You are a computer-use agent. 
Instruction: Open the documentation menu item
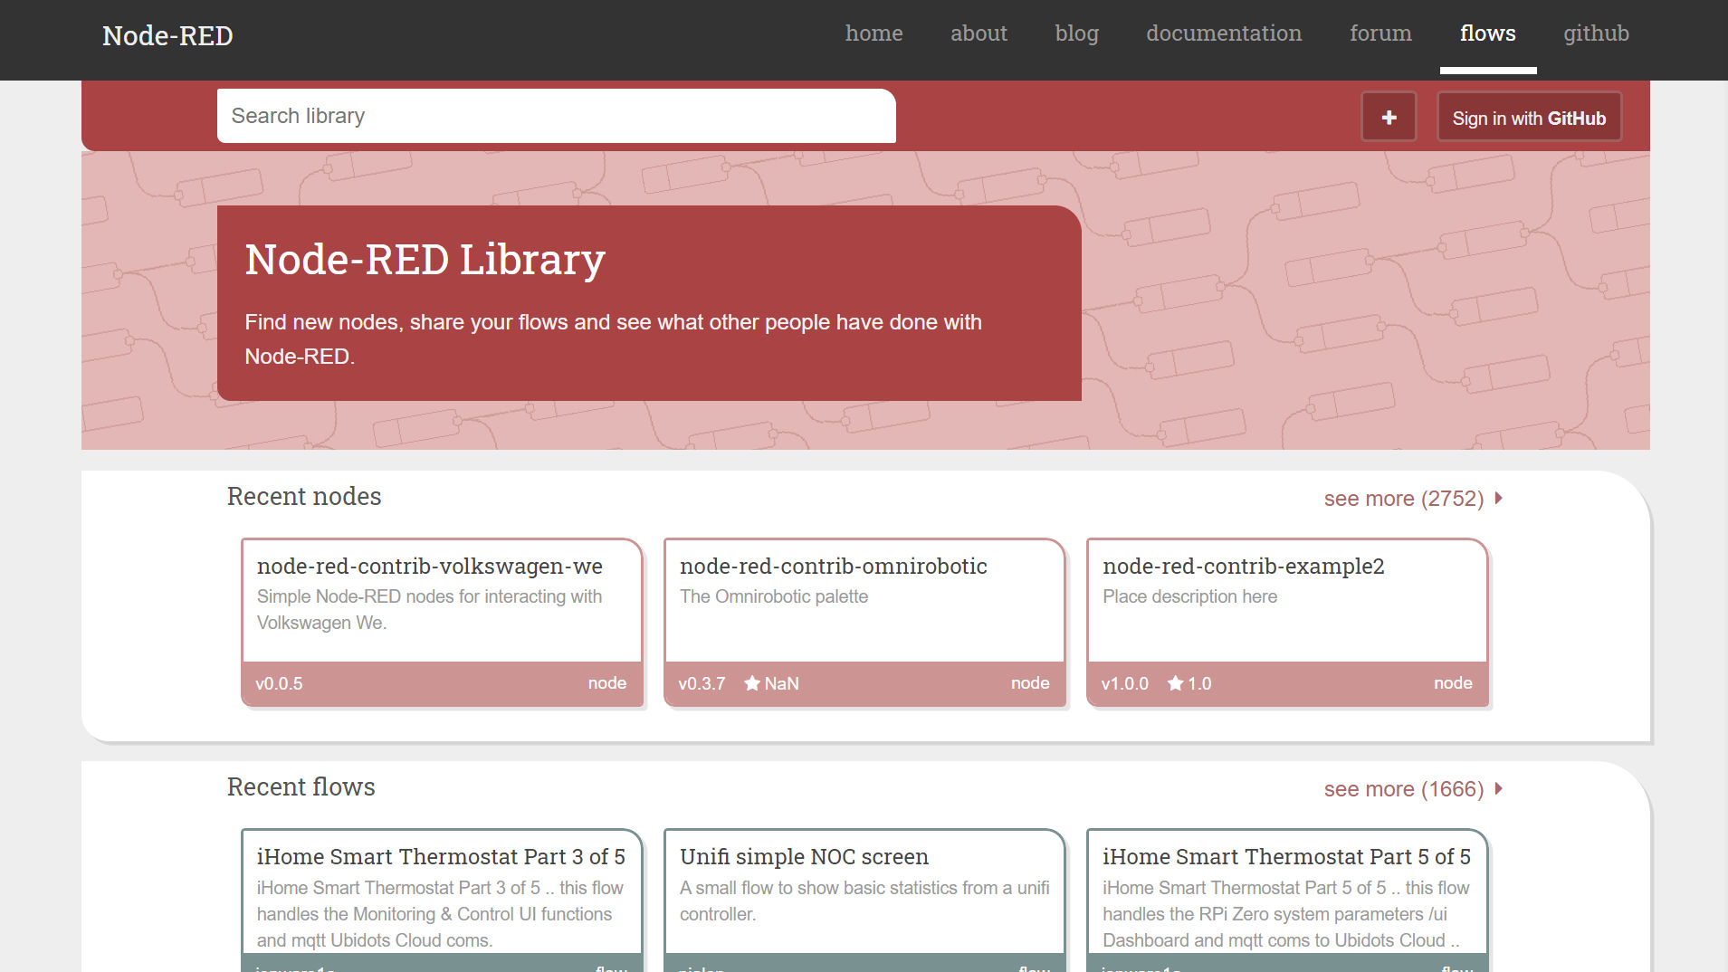(1224, 33)
